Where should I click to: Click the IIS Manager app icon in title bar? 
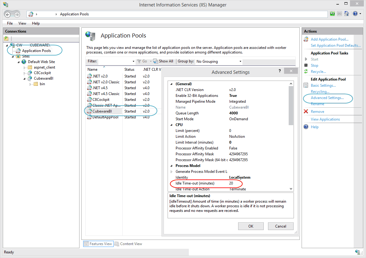point(6,4)
